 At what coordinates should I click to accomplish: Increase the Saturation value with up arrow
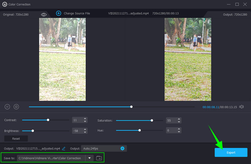(179, 119)
